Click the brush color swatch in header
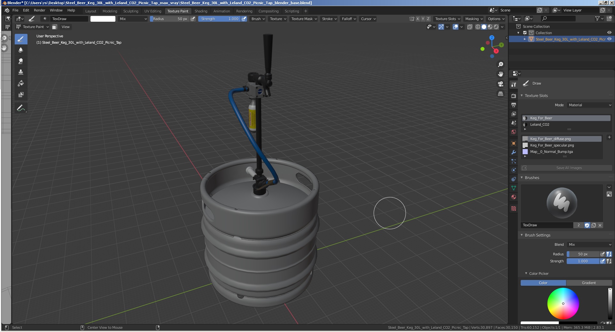Screen dimensions: 615x332 [x=103, y=19]
